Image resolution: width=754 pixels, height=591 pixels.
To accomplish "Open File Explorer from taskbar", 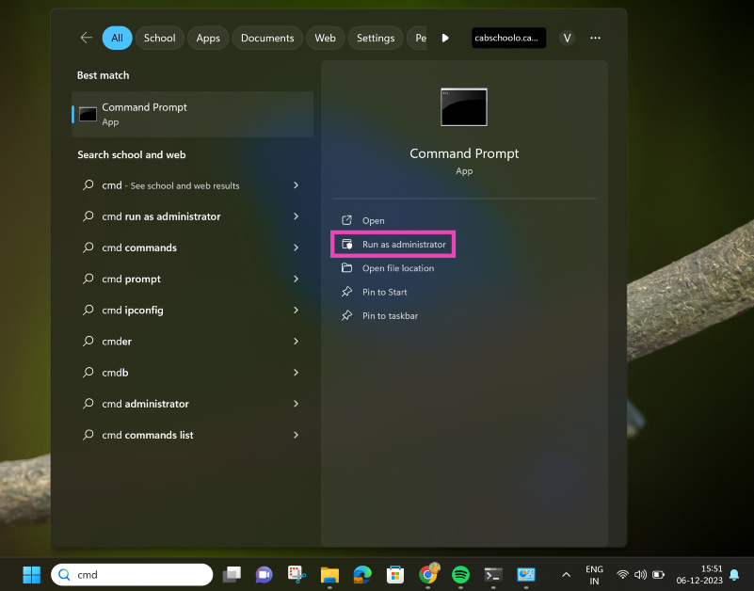I will point(329,574).
